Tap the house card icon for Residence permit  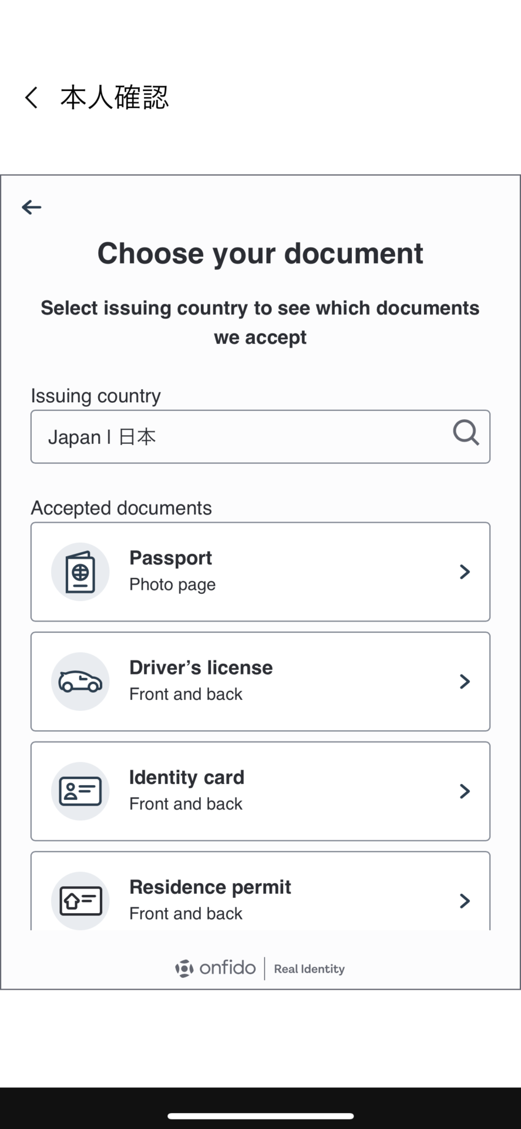pyautogui.click(x=80, y=901)
